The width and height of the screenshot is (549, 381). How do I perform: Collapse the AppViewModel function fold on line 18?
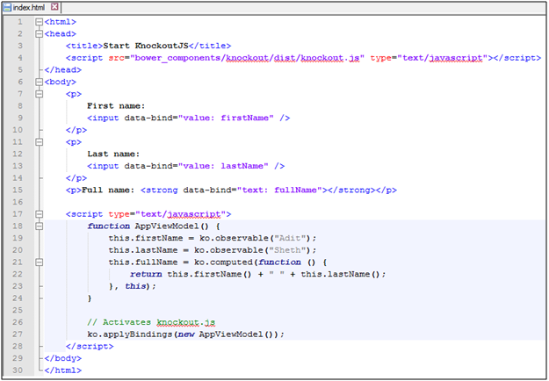(x=40, y=226)
